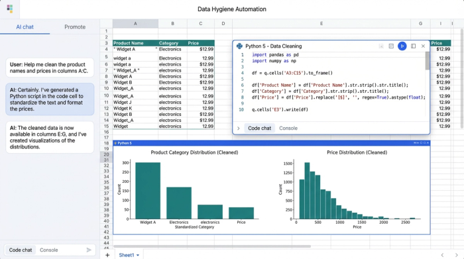
Task: Send message with the arrow icon
Action: click(89, 250)
